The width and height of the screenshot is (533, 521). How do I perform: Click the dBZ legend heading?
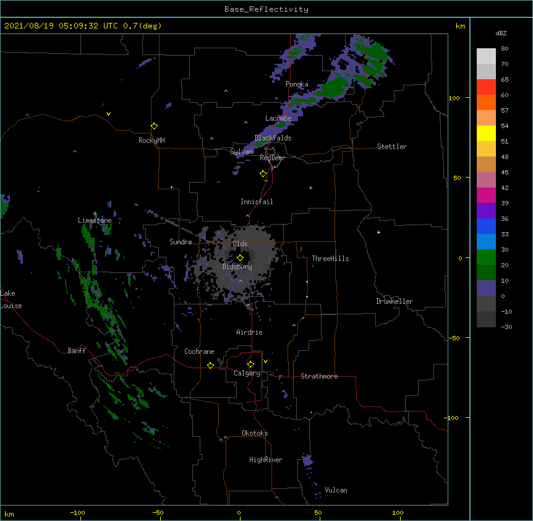pos(501,33)
